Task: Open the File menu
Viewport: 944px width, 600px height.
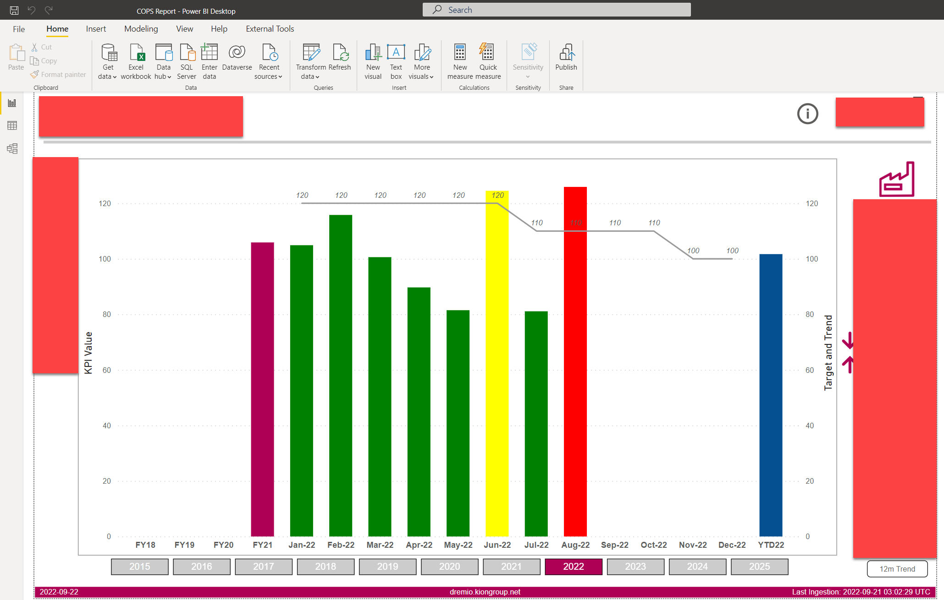Action: 19,29
